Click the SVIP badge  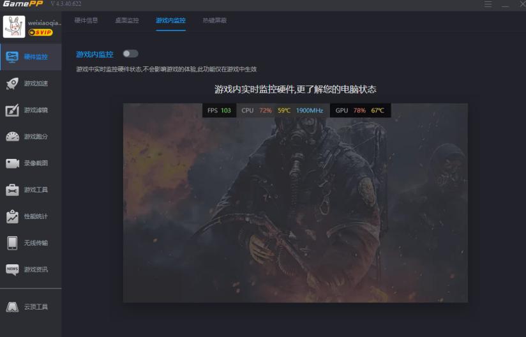tap(41, 33)
